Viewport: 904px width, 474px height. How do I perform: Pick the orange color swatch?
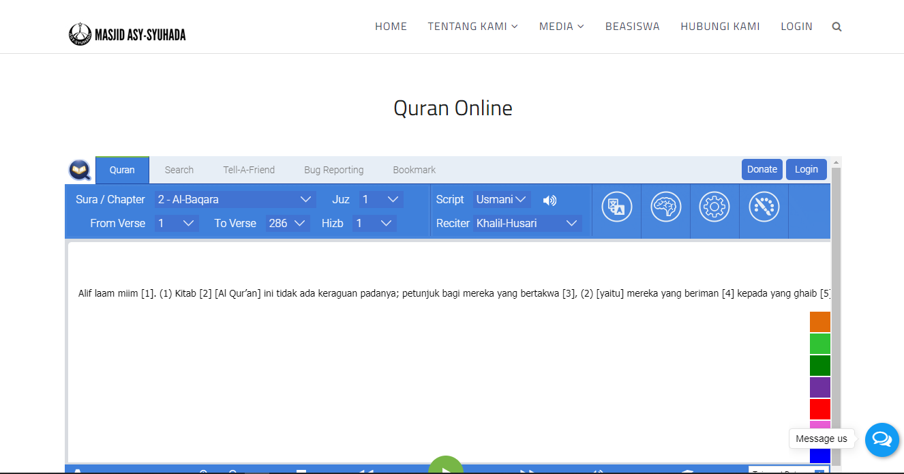820,322
